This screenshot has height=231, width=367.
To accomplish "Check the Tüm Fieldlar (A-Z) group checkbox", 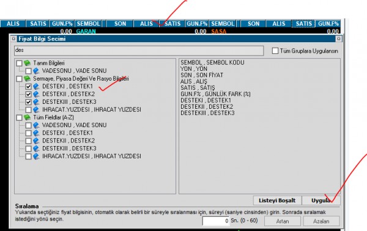I will (x=19, y=117).
